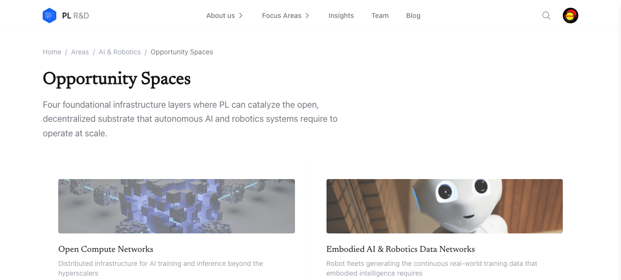Click the Home breadcrumb link
This screenshot has height=280, width=621.
[x=52, y=52]
